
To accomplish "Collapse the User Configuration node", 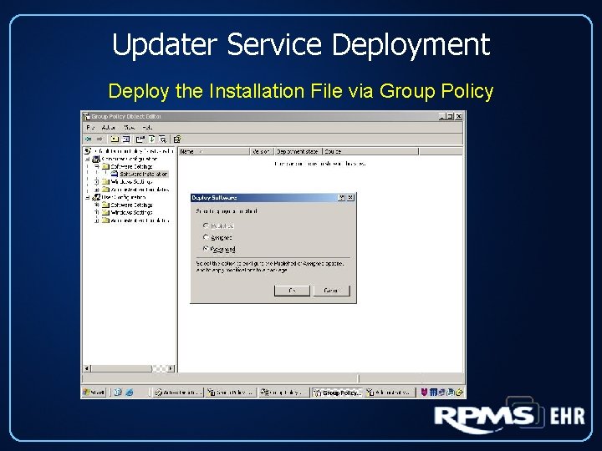I will (88, 197).
